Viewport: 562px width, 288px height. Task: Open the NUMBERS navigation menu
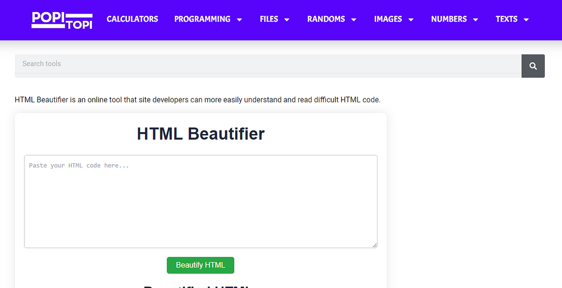(x=449, y=19)
